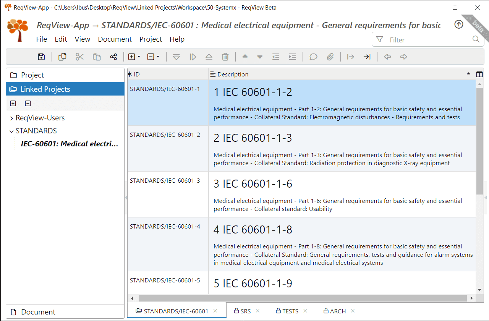Click the circled up-arrow update icon

[x=459, y=24]
